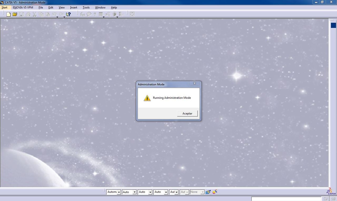Screen dimensions: 337x201
Task: Open the ENOVIA V5 VPM menu
Action: [x=23, y=7]
